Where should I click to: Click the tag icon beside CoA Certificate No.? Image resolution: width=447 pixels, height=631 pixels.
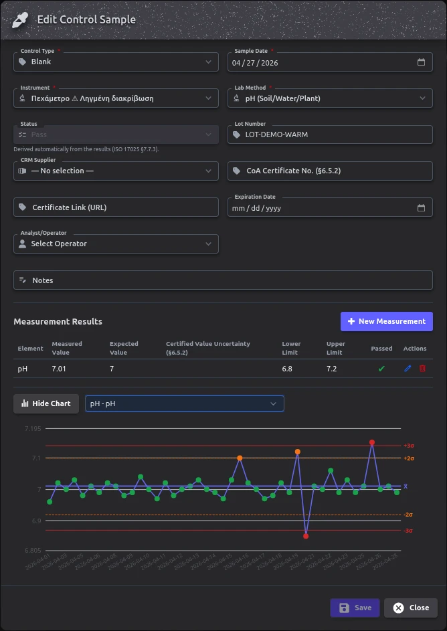click(237, 171)
